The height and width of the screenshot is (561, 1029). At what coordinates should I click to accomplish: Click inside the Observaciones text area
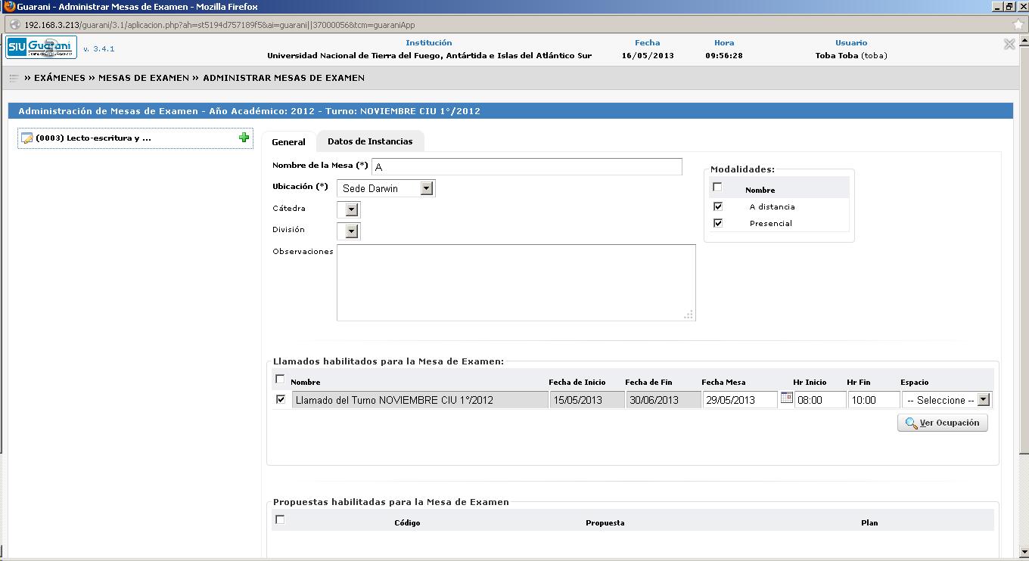(516, 283)
